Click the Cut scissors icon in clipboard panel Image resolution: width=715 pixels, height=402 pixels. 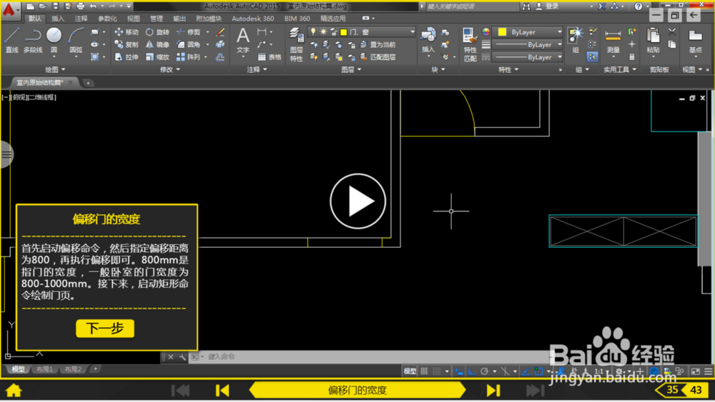click(x=672, y=32)
